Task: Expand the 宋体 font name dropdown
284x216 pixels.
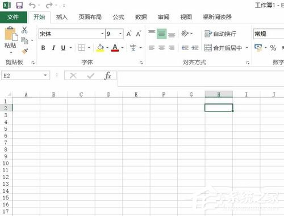Action: tap(102, 34)
